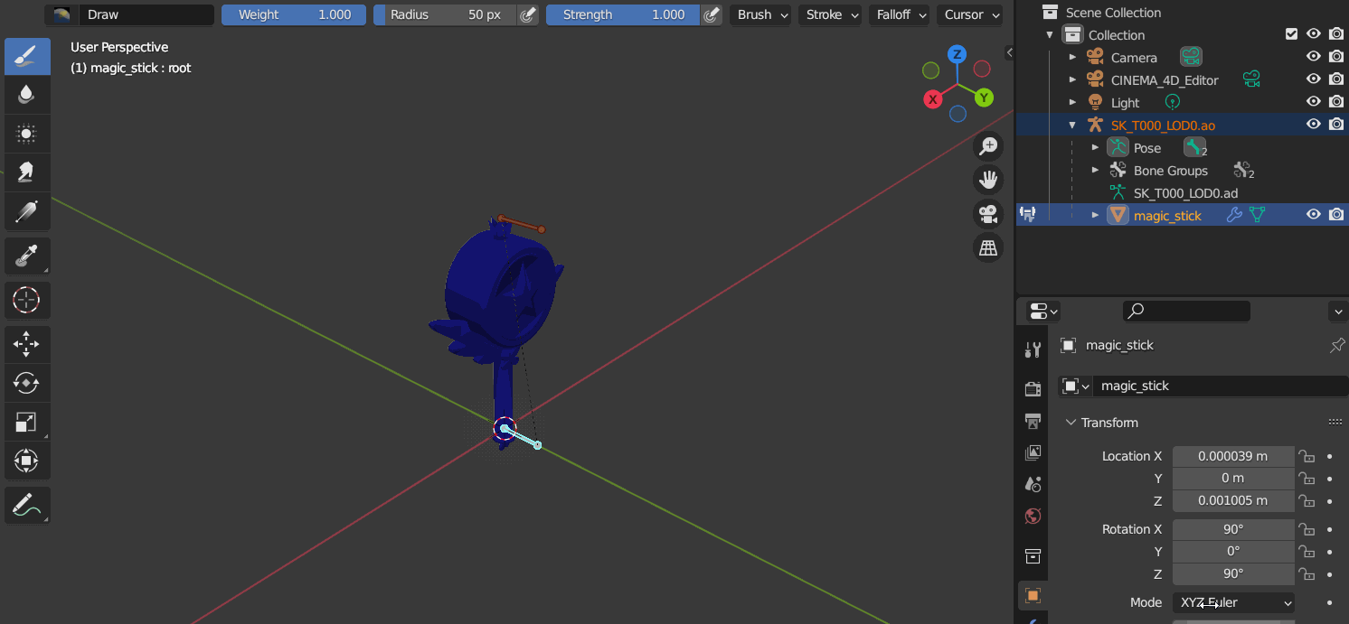This screenshot has height=624, width=1349.
Task: Expand the Bone Groups item
Action: pos(1095,170)
